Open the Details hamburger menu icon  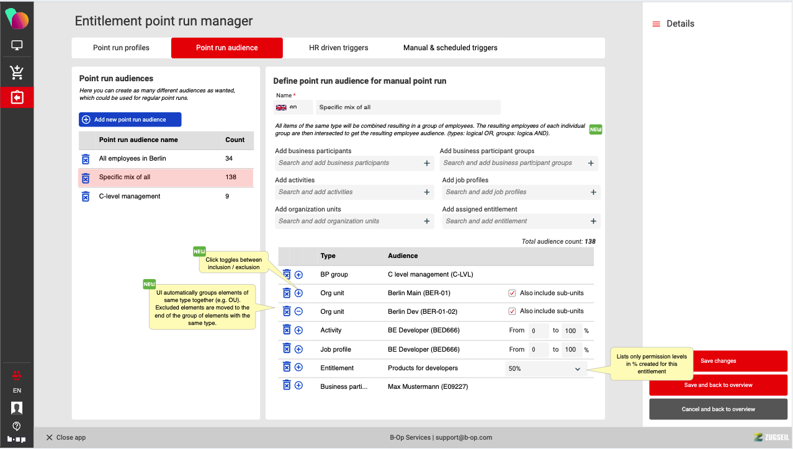[656, 24]
